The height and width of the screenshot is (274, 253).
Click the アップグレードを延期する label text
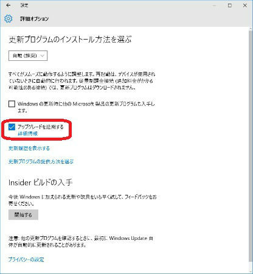click(x=41, y=127)
